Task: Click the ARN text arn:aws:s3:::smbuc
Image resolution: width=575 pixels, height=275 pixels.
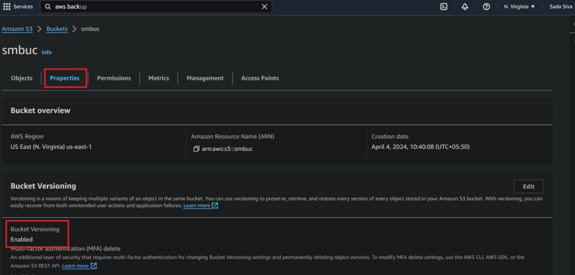Action: (227, 149)
